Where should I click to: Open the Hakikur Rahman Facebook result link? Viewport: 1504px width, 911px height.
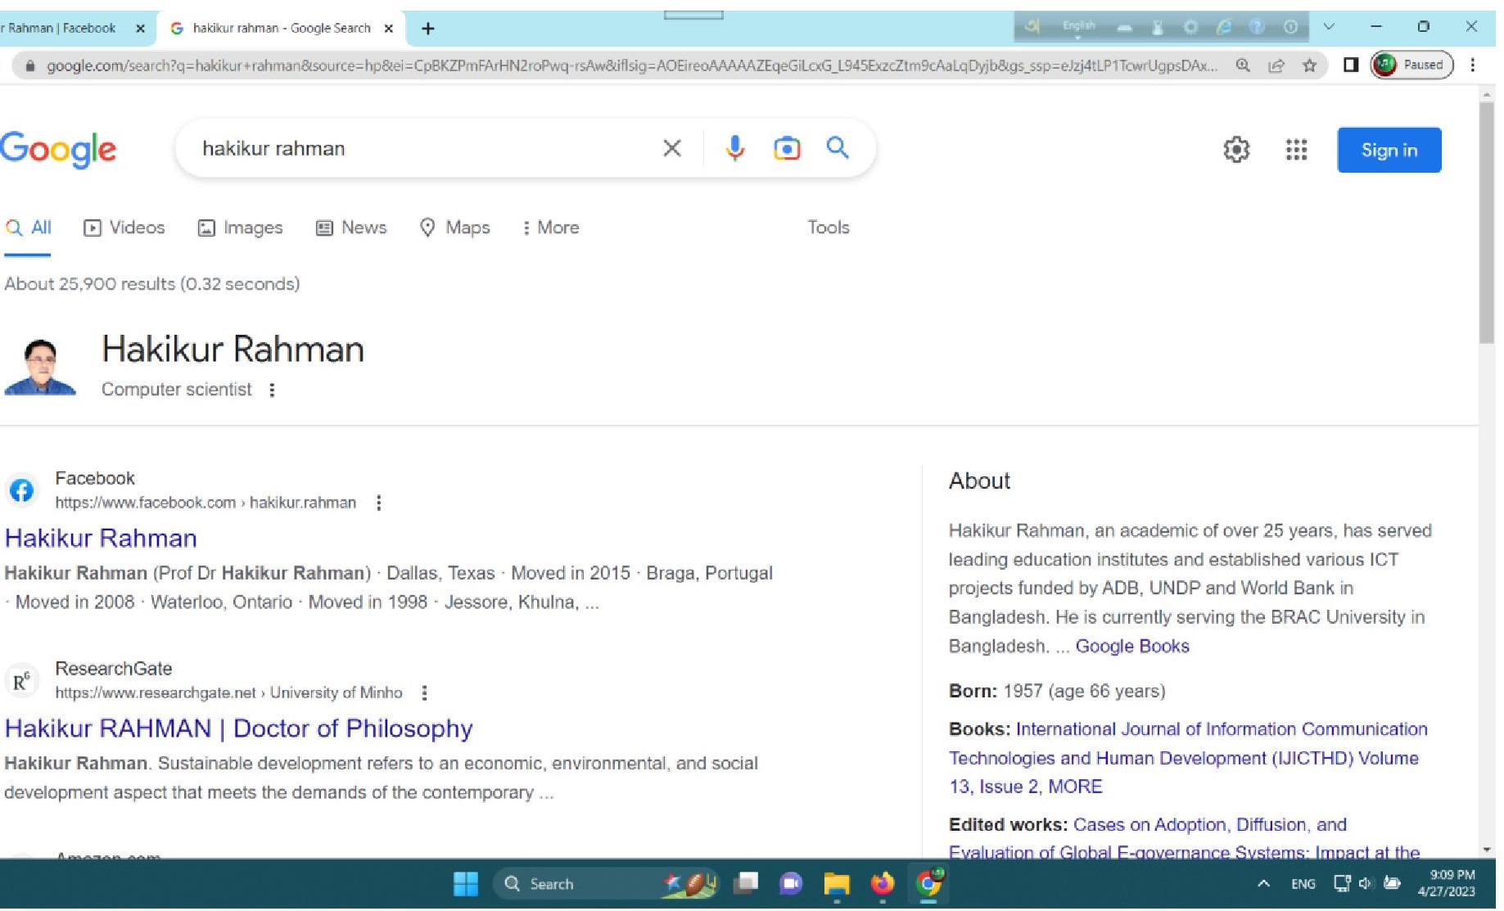pos(101,538)
